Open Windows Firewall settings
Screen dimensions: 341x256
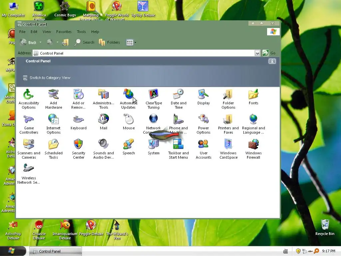(x=253, y=149)
